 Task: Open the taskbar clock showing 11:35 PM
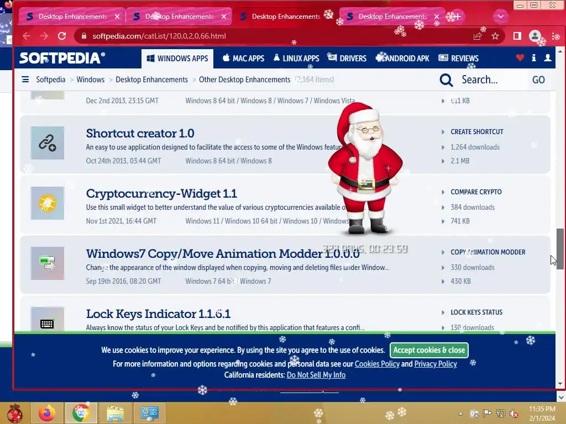tap(542, 414)
